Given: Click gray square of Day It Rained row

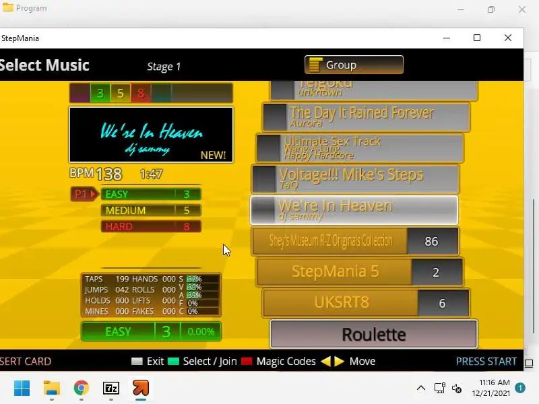Looking at the screenshot, I should click(x=275, y=117).
